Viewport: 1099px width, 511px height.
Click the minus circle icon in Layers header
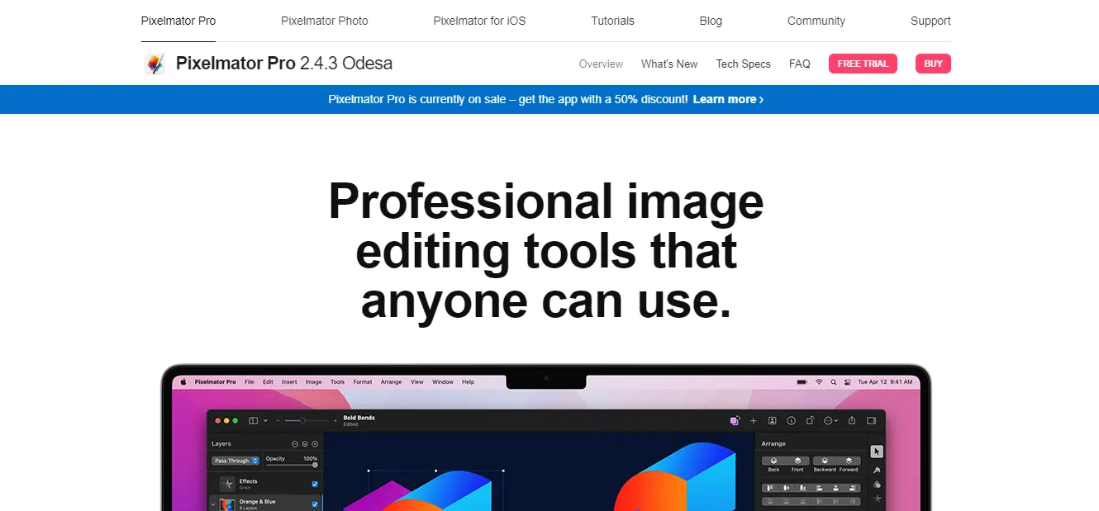click(x=295, y=444)
